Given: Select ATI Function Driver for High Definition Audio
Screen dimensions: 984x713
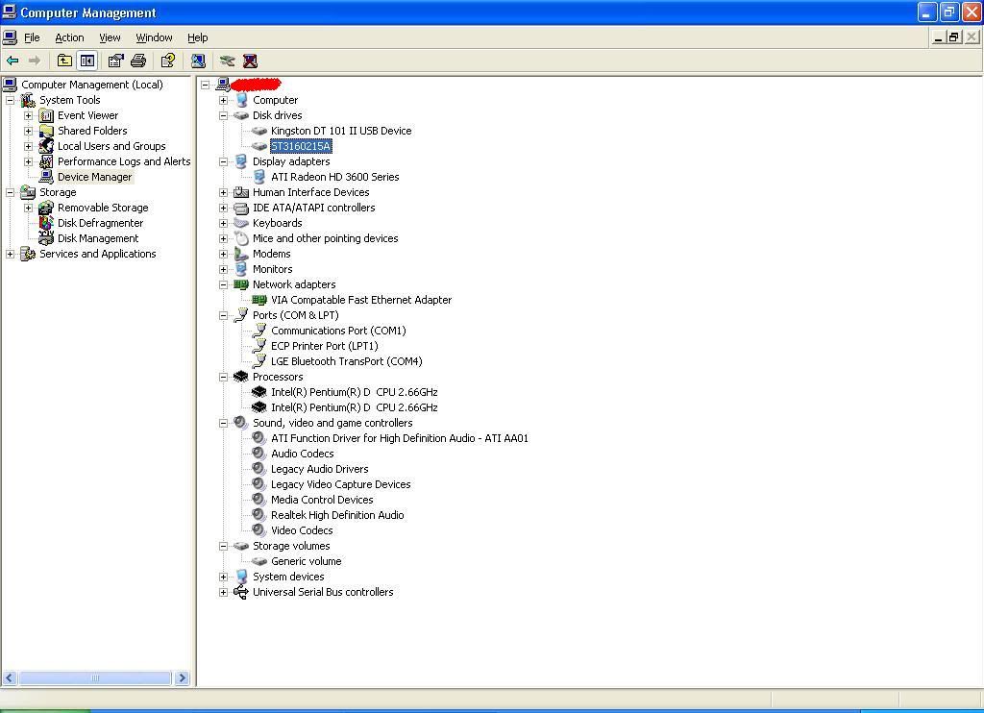Looking at the screenshot, I should [400, 438].
